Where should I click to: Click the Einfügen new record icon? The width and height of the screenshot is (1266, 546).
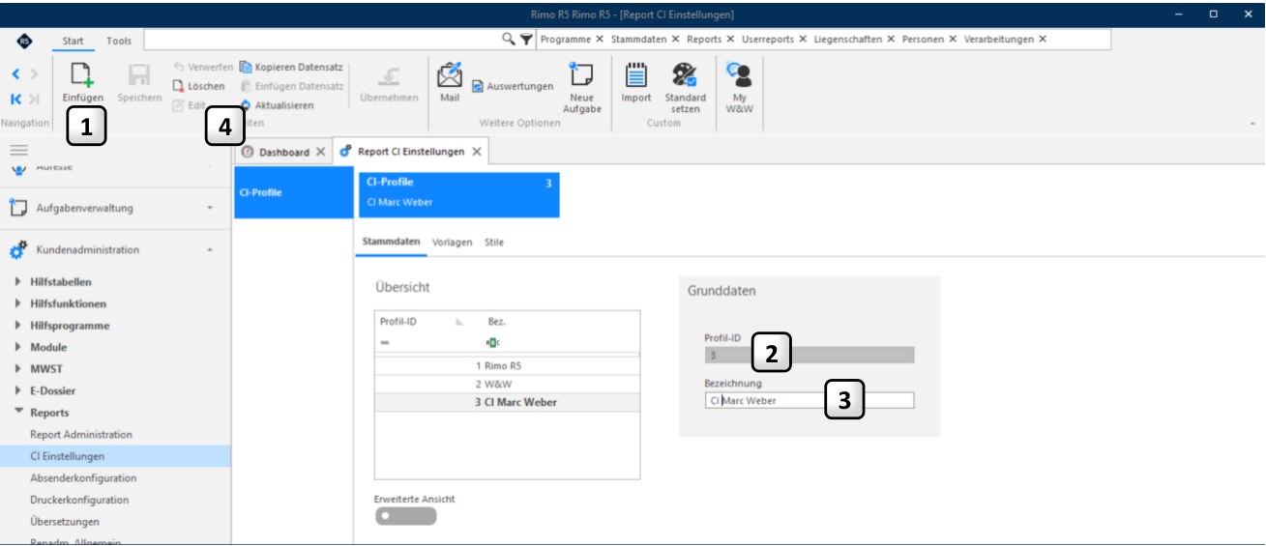(82, 76)
